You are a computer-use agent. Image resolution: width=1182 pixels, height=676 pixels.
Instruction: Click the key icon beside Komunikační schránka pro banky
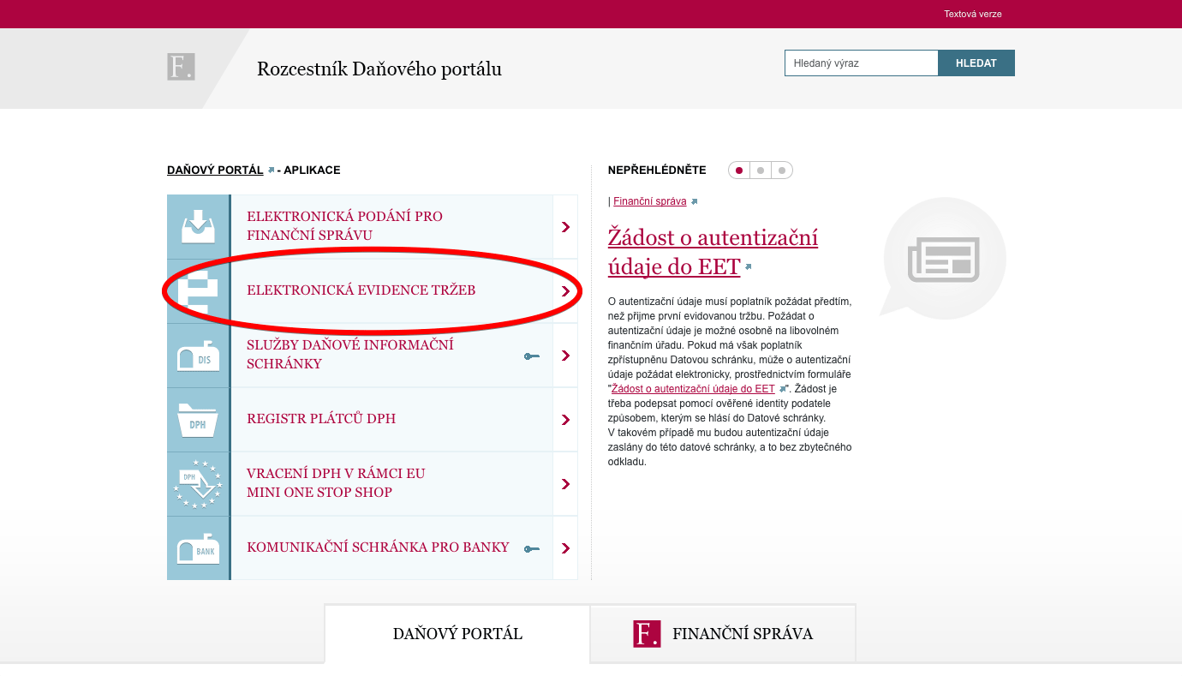pyautogui.click(x=532, y=548)
